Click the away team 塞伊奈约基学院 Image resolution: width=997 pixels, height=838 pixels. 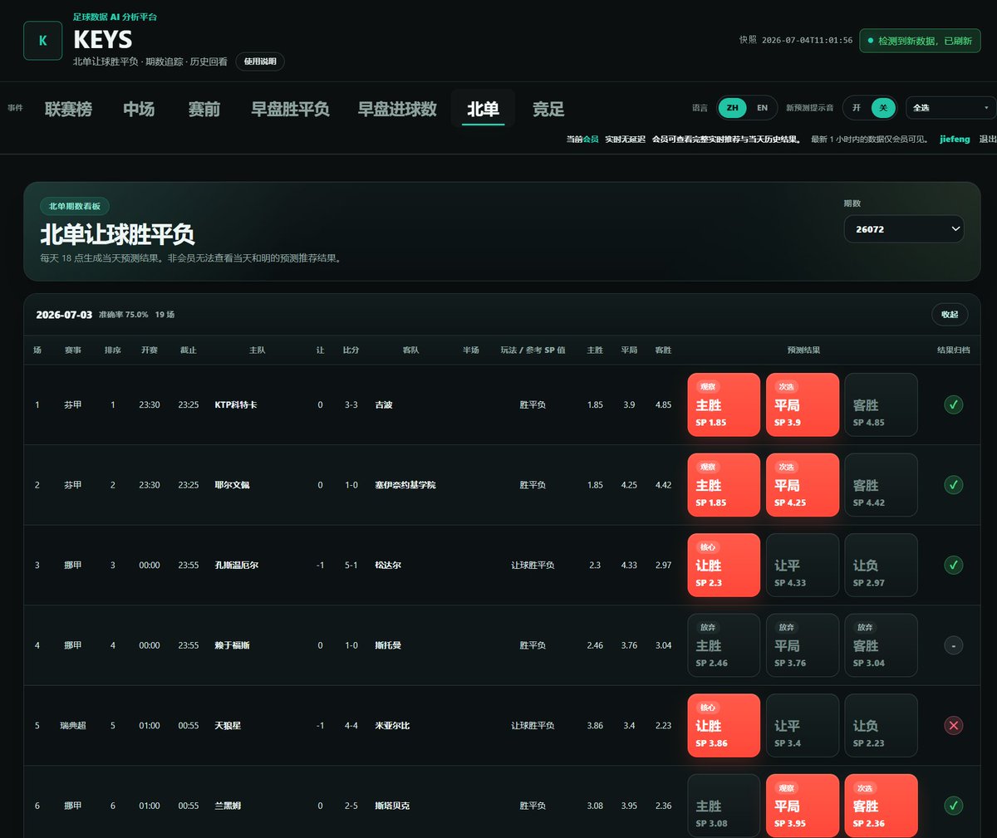click(405, 485)
